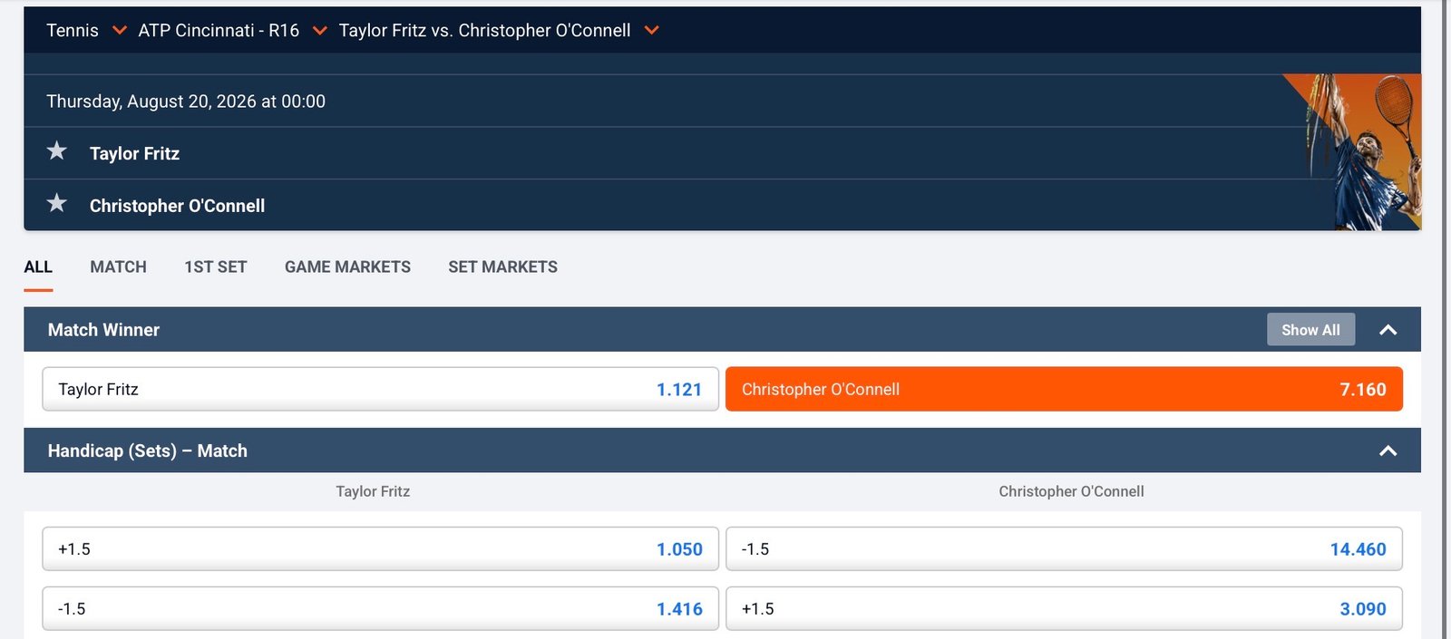Screen dimensions: 1451x639
Task: Click the Show All button
Action: (x=1310, y=330)
